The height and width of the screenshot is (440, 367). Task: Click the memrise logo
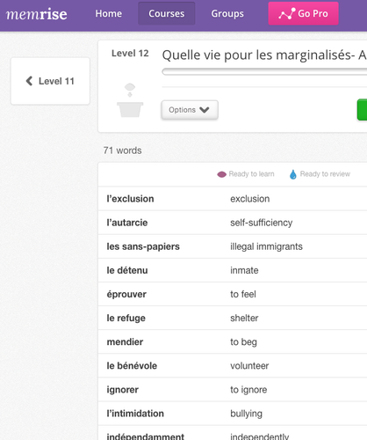coord(36,14)
